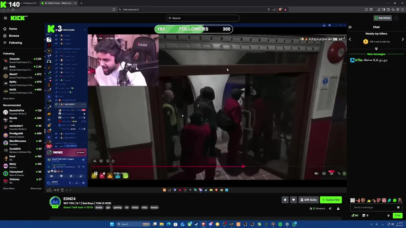The width and height of the screenshot is (406, 228).
Task: Collapse the chat panel
Action: click(x=350, y=27)
